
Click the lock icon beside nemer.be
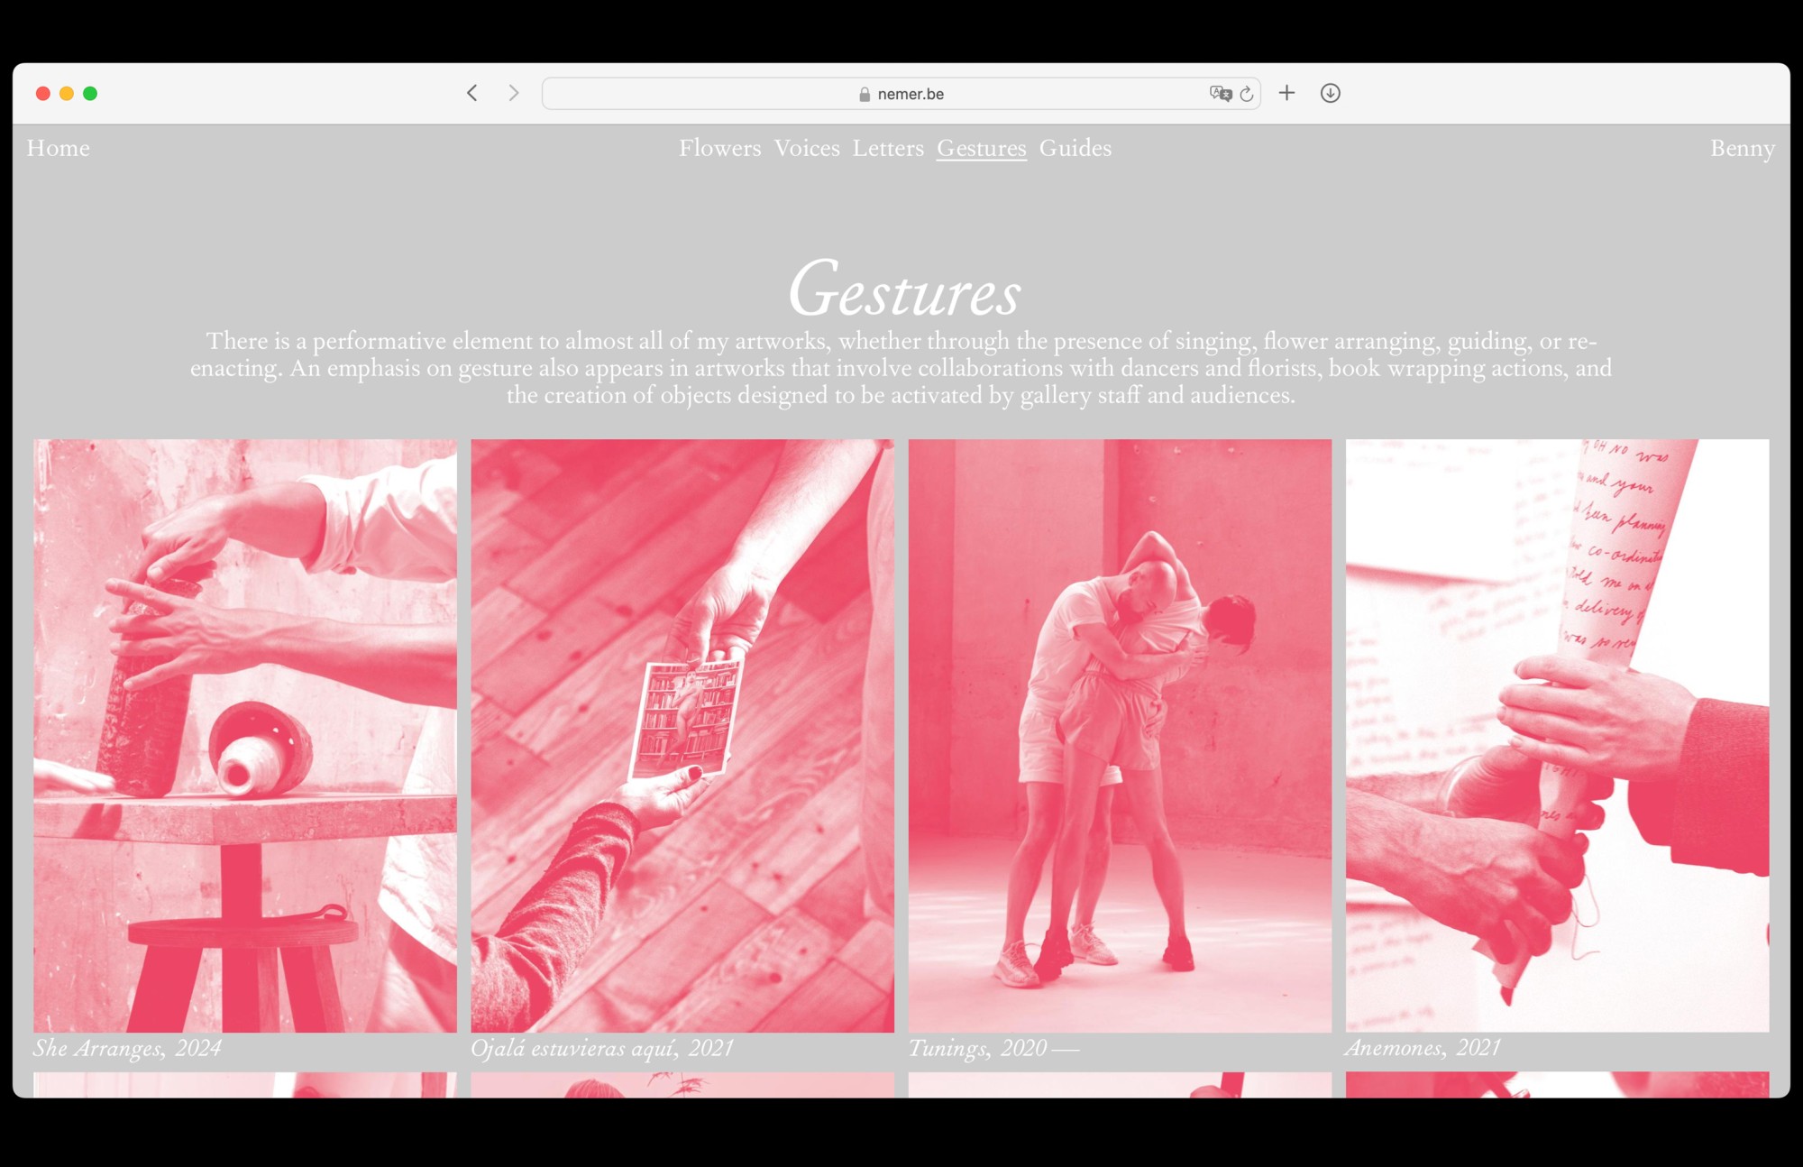865,95
